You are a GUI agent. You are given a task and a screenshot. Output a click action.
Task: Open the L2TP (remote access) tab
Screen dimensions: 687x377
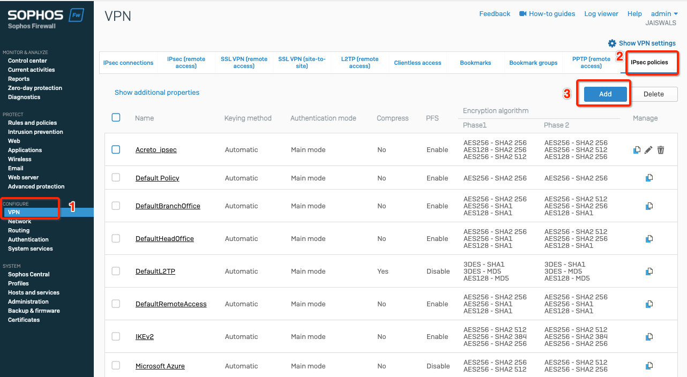360,63
